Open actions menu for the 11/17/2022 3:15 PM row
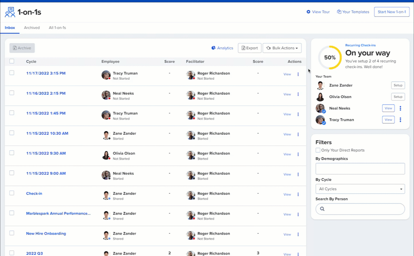The width and height of the screenshot is (414, 256). click(x=298, y=74)
